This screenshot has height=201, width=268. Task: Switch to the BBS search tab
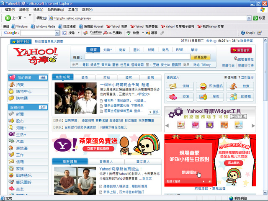tap(180, 50)
